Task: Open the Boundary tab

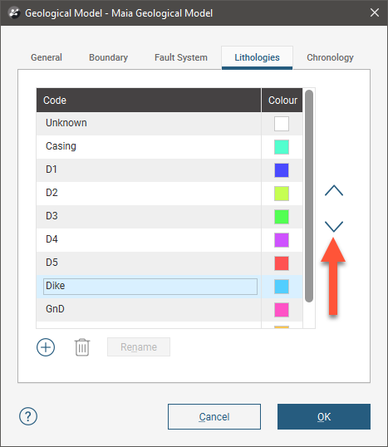Action: click(x=108, y=57)
